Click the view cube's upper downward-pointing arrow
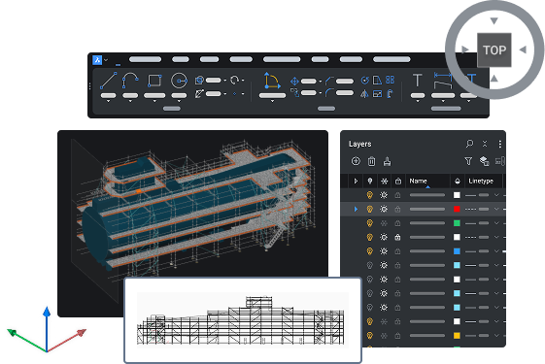The image size is (545, 364). [494, 20]
